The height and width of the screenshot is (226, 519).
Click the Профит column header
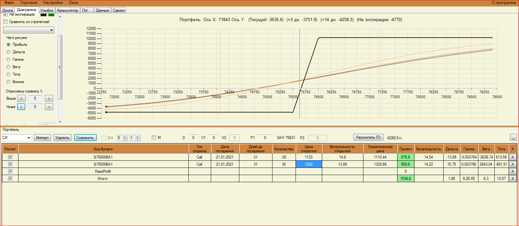406,149
